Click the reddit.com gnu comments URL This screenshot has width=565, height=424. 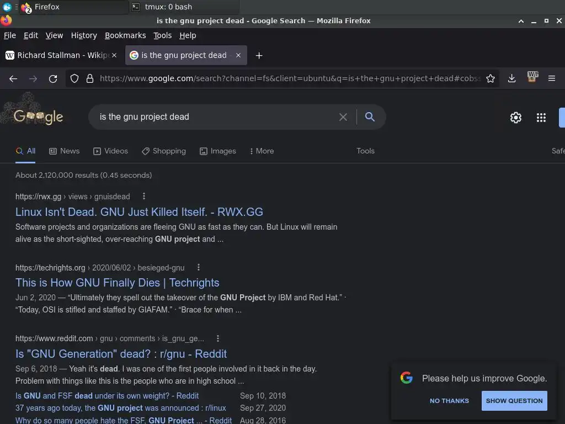110,338
